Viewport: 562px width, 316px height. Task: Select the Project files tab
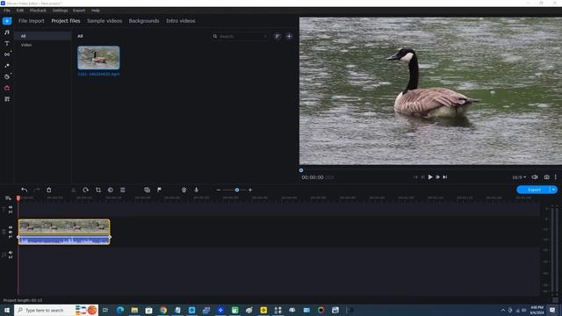coord(66,21)
